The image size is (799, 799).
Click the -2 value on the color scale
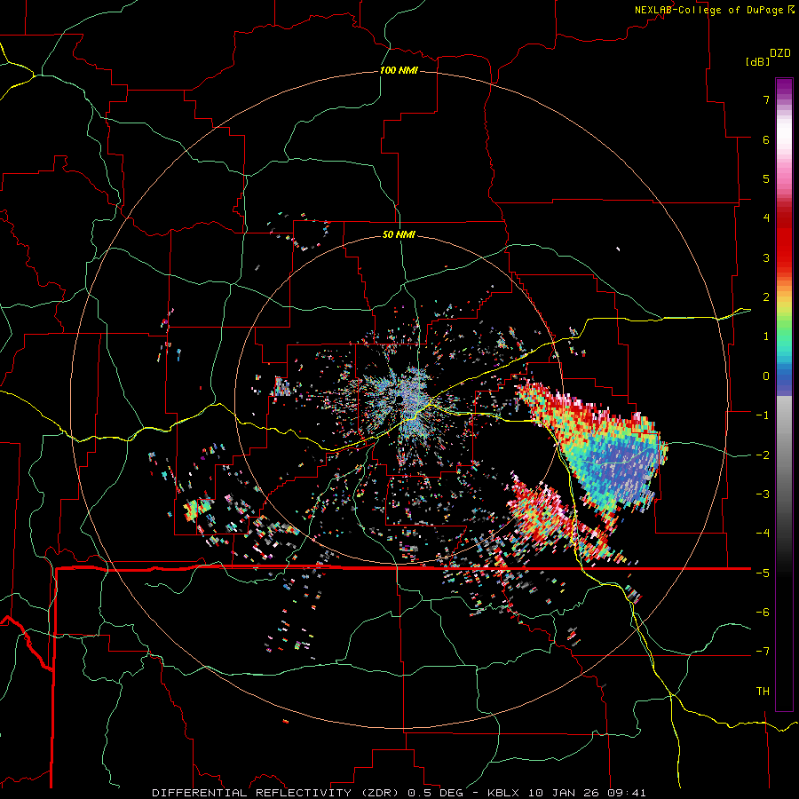point(763,455)
